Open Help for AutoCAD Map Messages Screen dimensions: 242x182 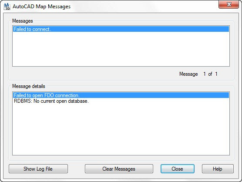click(x=218, y=169)
